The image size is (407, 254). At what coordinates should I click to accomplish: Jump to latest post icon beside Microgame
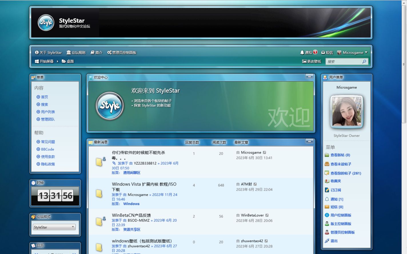264,152
